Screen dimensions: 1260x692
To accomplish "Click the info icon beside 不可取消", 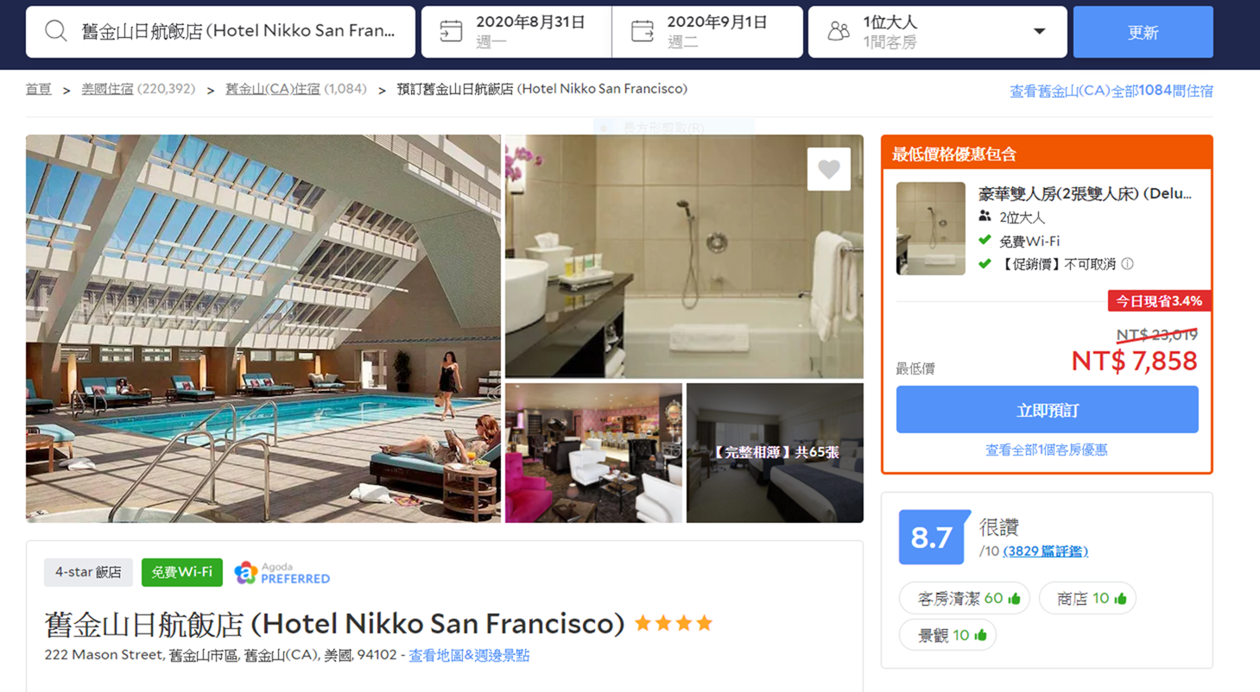I will tap(1127, 264).
